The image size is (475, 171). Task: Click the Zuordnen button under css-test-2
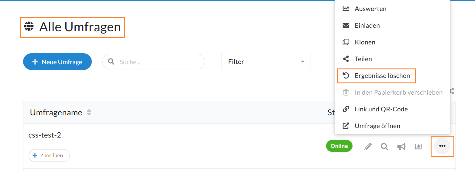(x=49, y=155)
